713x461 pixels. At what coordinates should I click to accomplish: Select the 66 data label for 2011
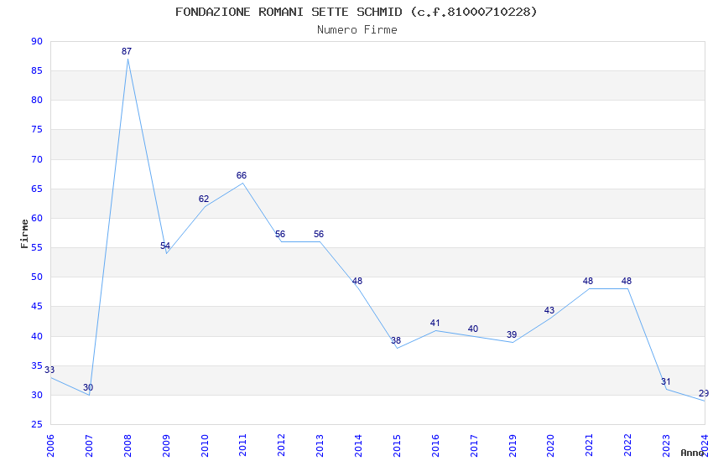(x=242, y=175)
